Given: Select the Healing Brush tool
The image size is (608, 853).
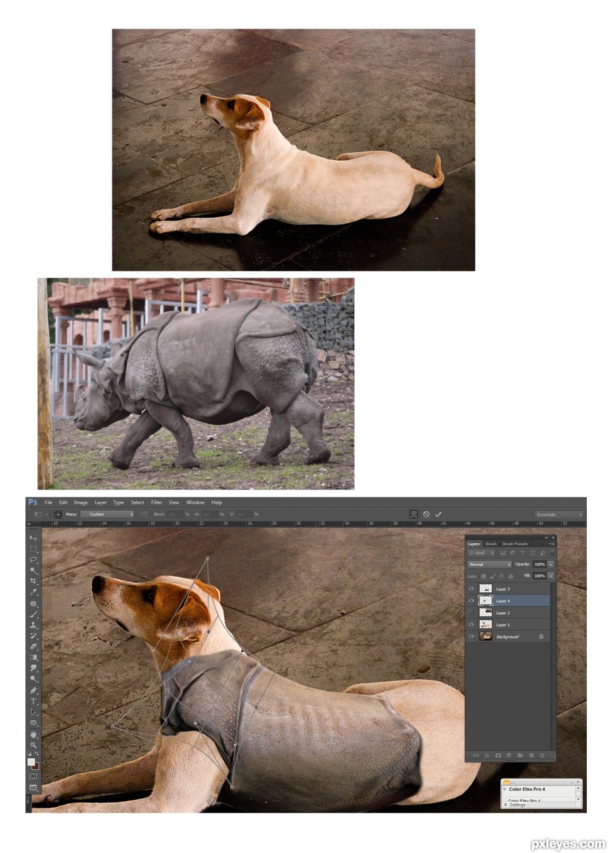Looking at the screenshot, I should 33,603.
